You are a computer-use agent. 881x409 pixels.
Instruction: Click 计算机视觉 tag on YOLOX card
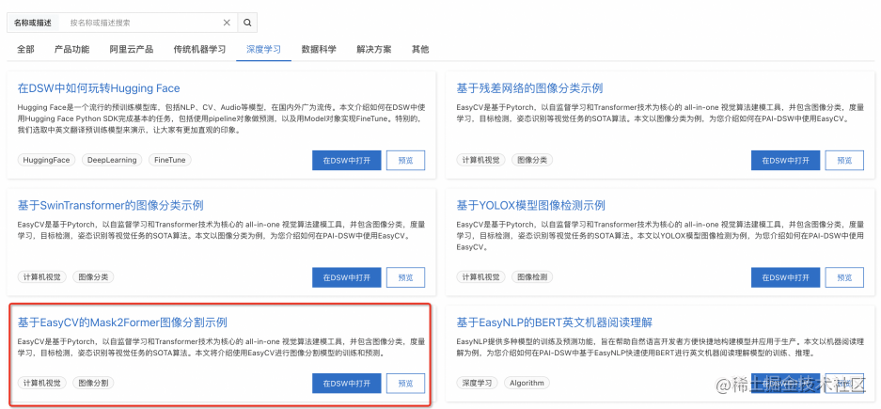pyautogui.click(x=480, y=277)
